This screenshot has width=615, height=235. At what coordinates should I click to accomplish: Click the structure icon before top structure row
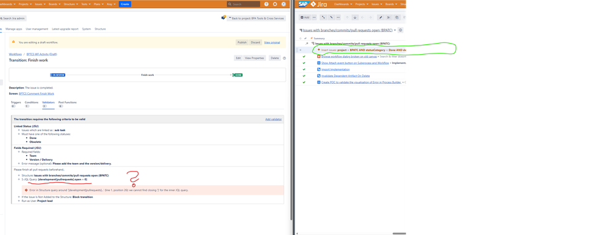tap(312, 44)
